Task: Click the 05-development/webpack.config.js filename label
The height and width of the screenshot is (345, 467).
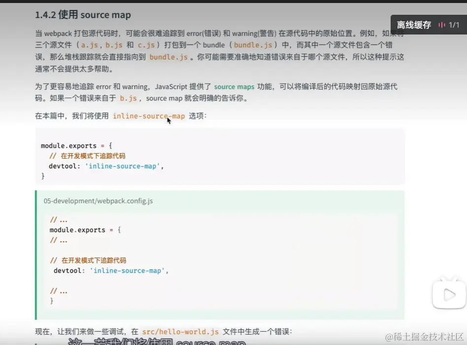Action: [x=97, y=201]
